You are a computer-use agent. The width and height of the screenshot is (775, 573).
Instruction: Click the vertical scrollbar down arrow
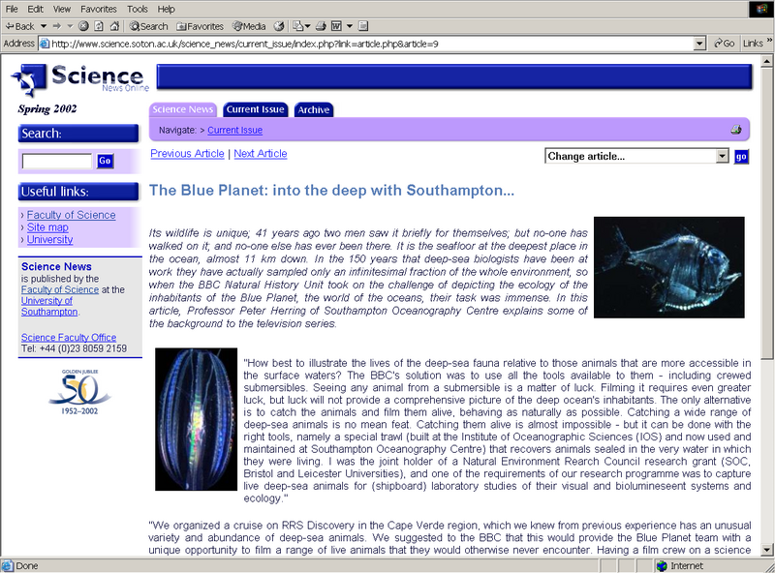(766, 550)
